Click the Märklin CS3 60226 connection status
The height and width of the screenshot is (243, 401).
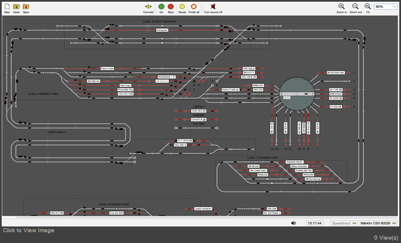[x=378, y=223]
